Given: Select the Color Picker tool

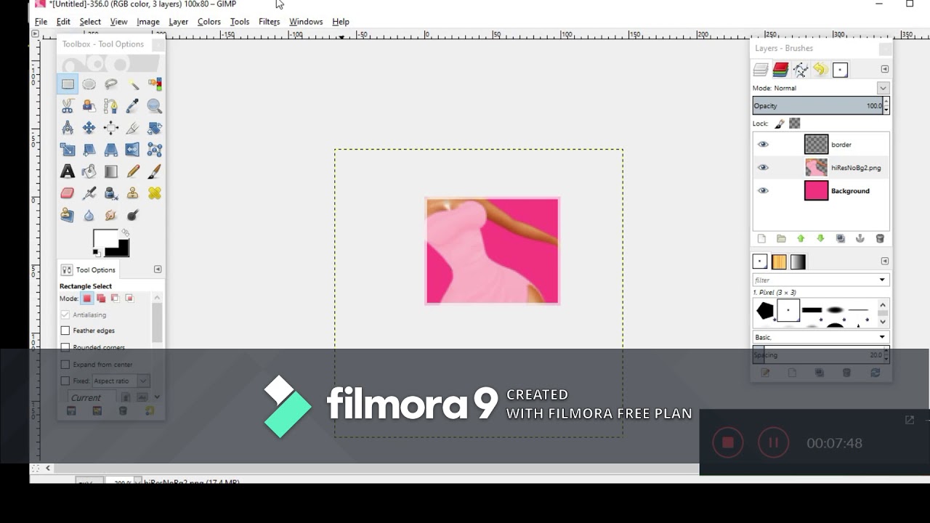Looking at the screenshot, I should 132,106.
